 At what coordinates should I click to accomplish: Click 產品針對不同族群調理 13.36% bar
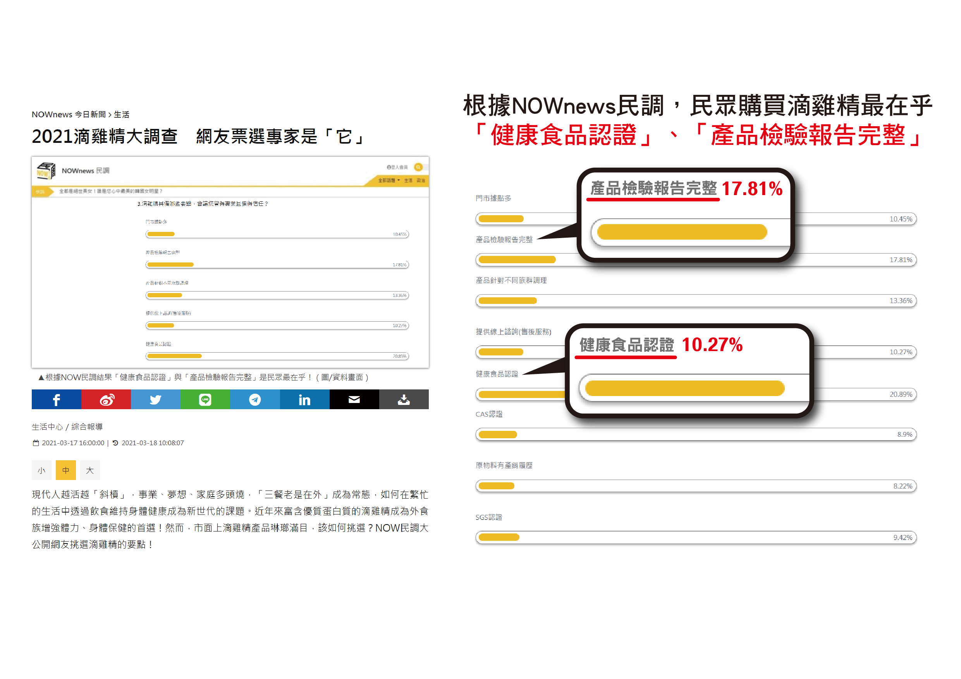pyautogui.click(x=696, y=301)
